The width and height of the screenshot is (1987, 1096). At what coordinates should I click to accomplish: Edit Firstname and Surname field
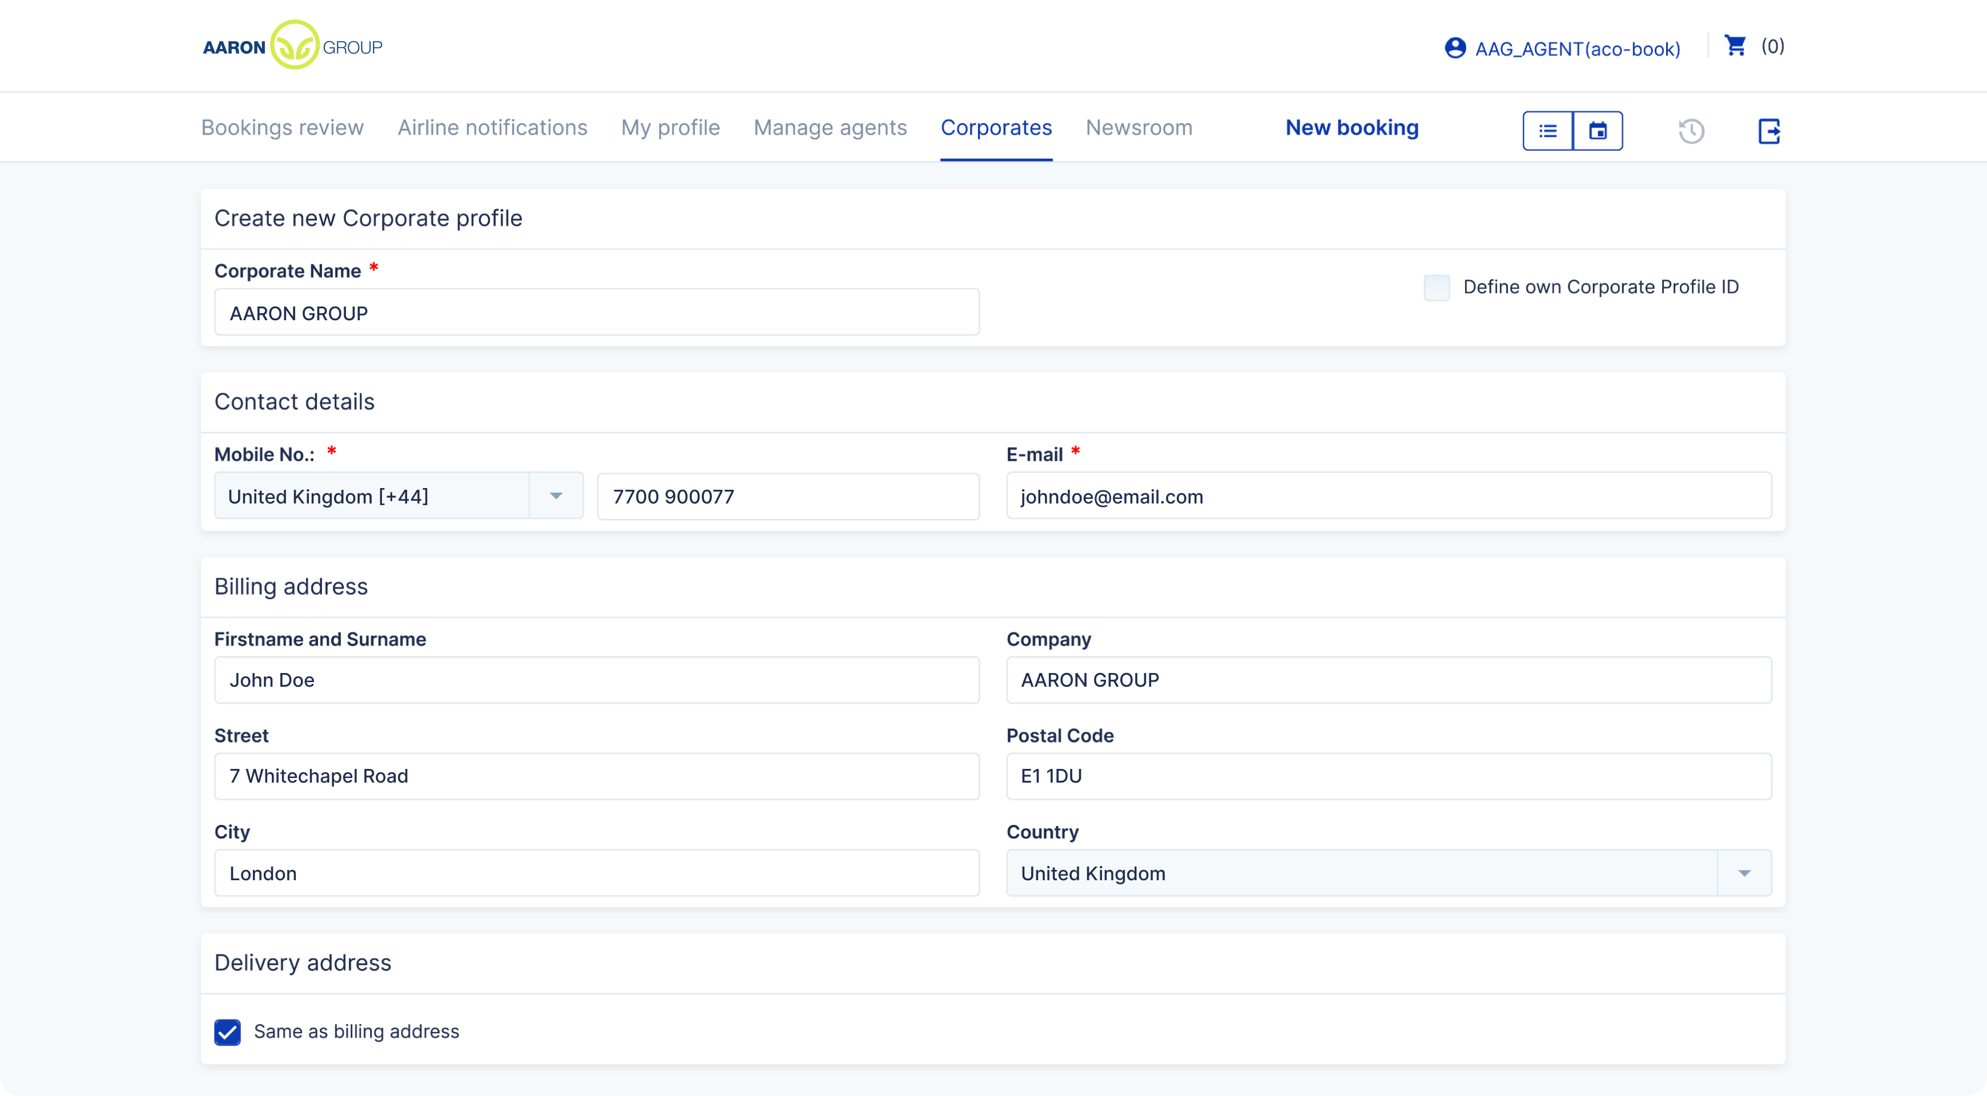pyautogui.click(x=597, y=679)
